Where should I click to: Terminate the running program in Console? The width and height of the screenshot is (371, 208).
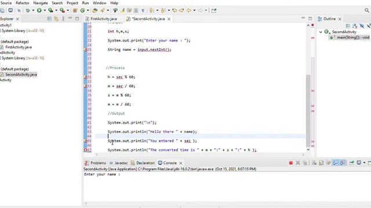(291, 163)
